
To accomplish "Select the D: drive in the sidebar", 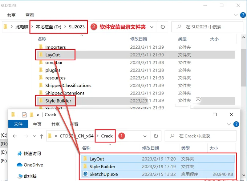I will coord(4,144).
